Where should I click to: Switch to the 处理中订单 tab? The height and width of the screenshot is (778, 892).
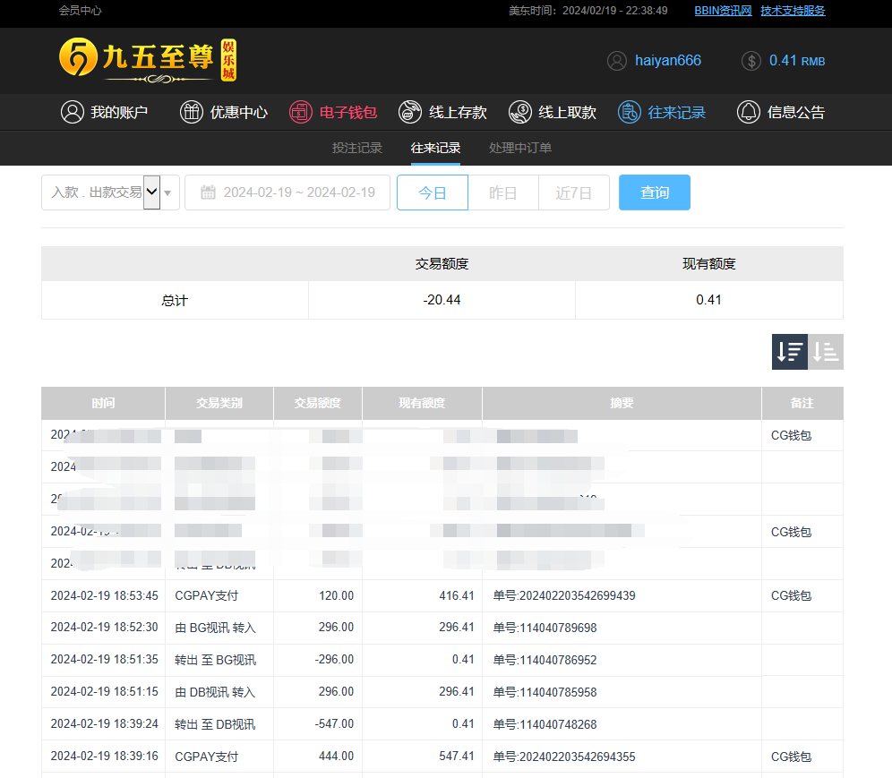click(x=520, y=148)
